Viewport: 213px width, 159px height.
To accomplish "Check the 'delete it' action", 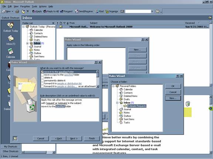I will 42,78.
